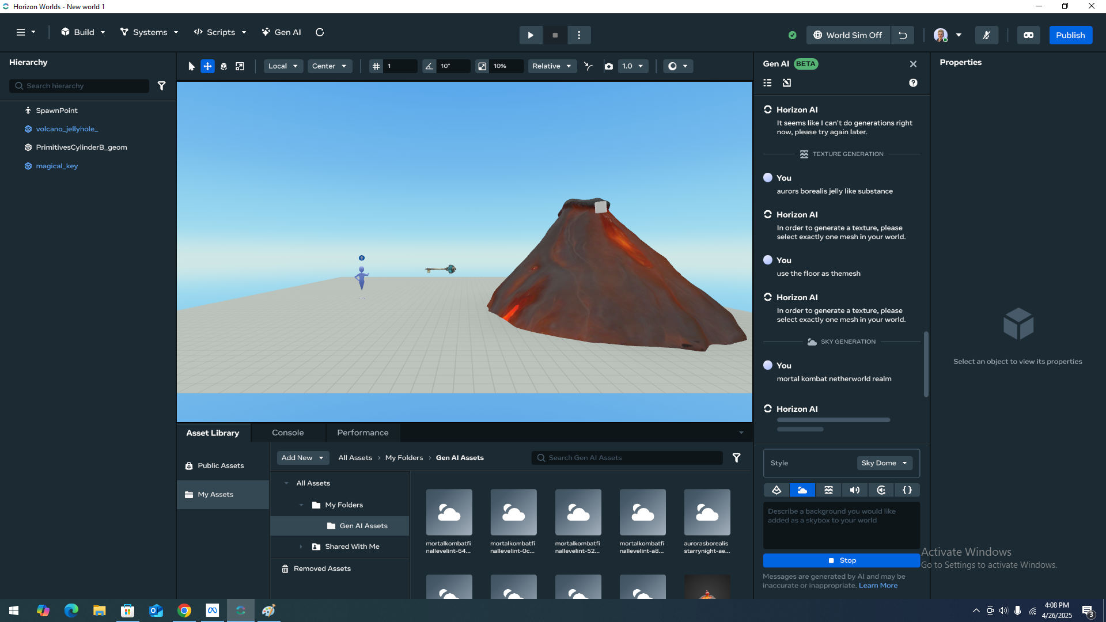Select the Move tool in viewport toolbar
Image resolution: width=1106 pixels, height=622 pixels.
coord(207,66)
